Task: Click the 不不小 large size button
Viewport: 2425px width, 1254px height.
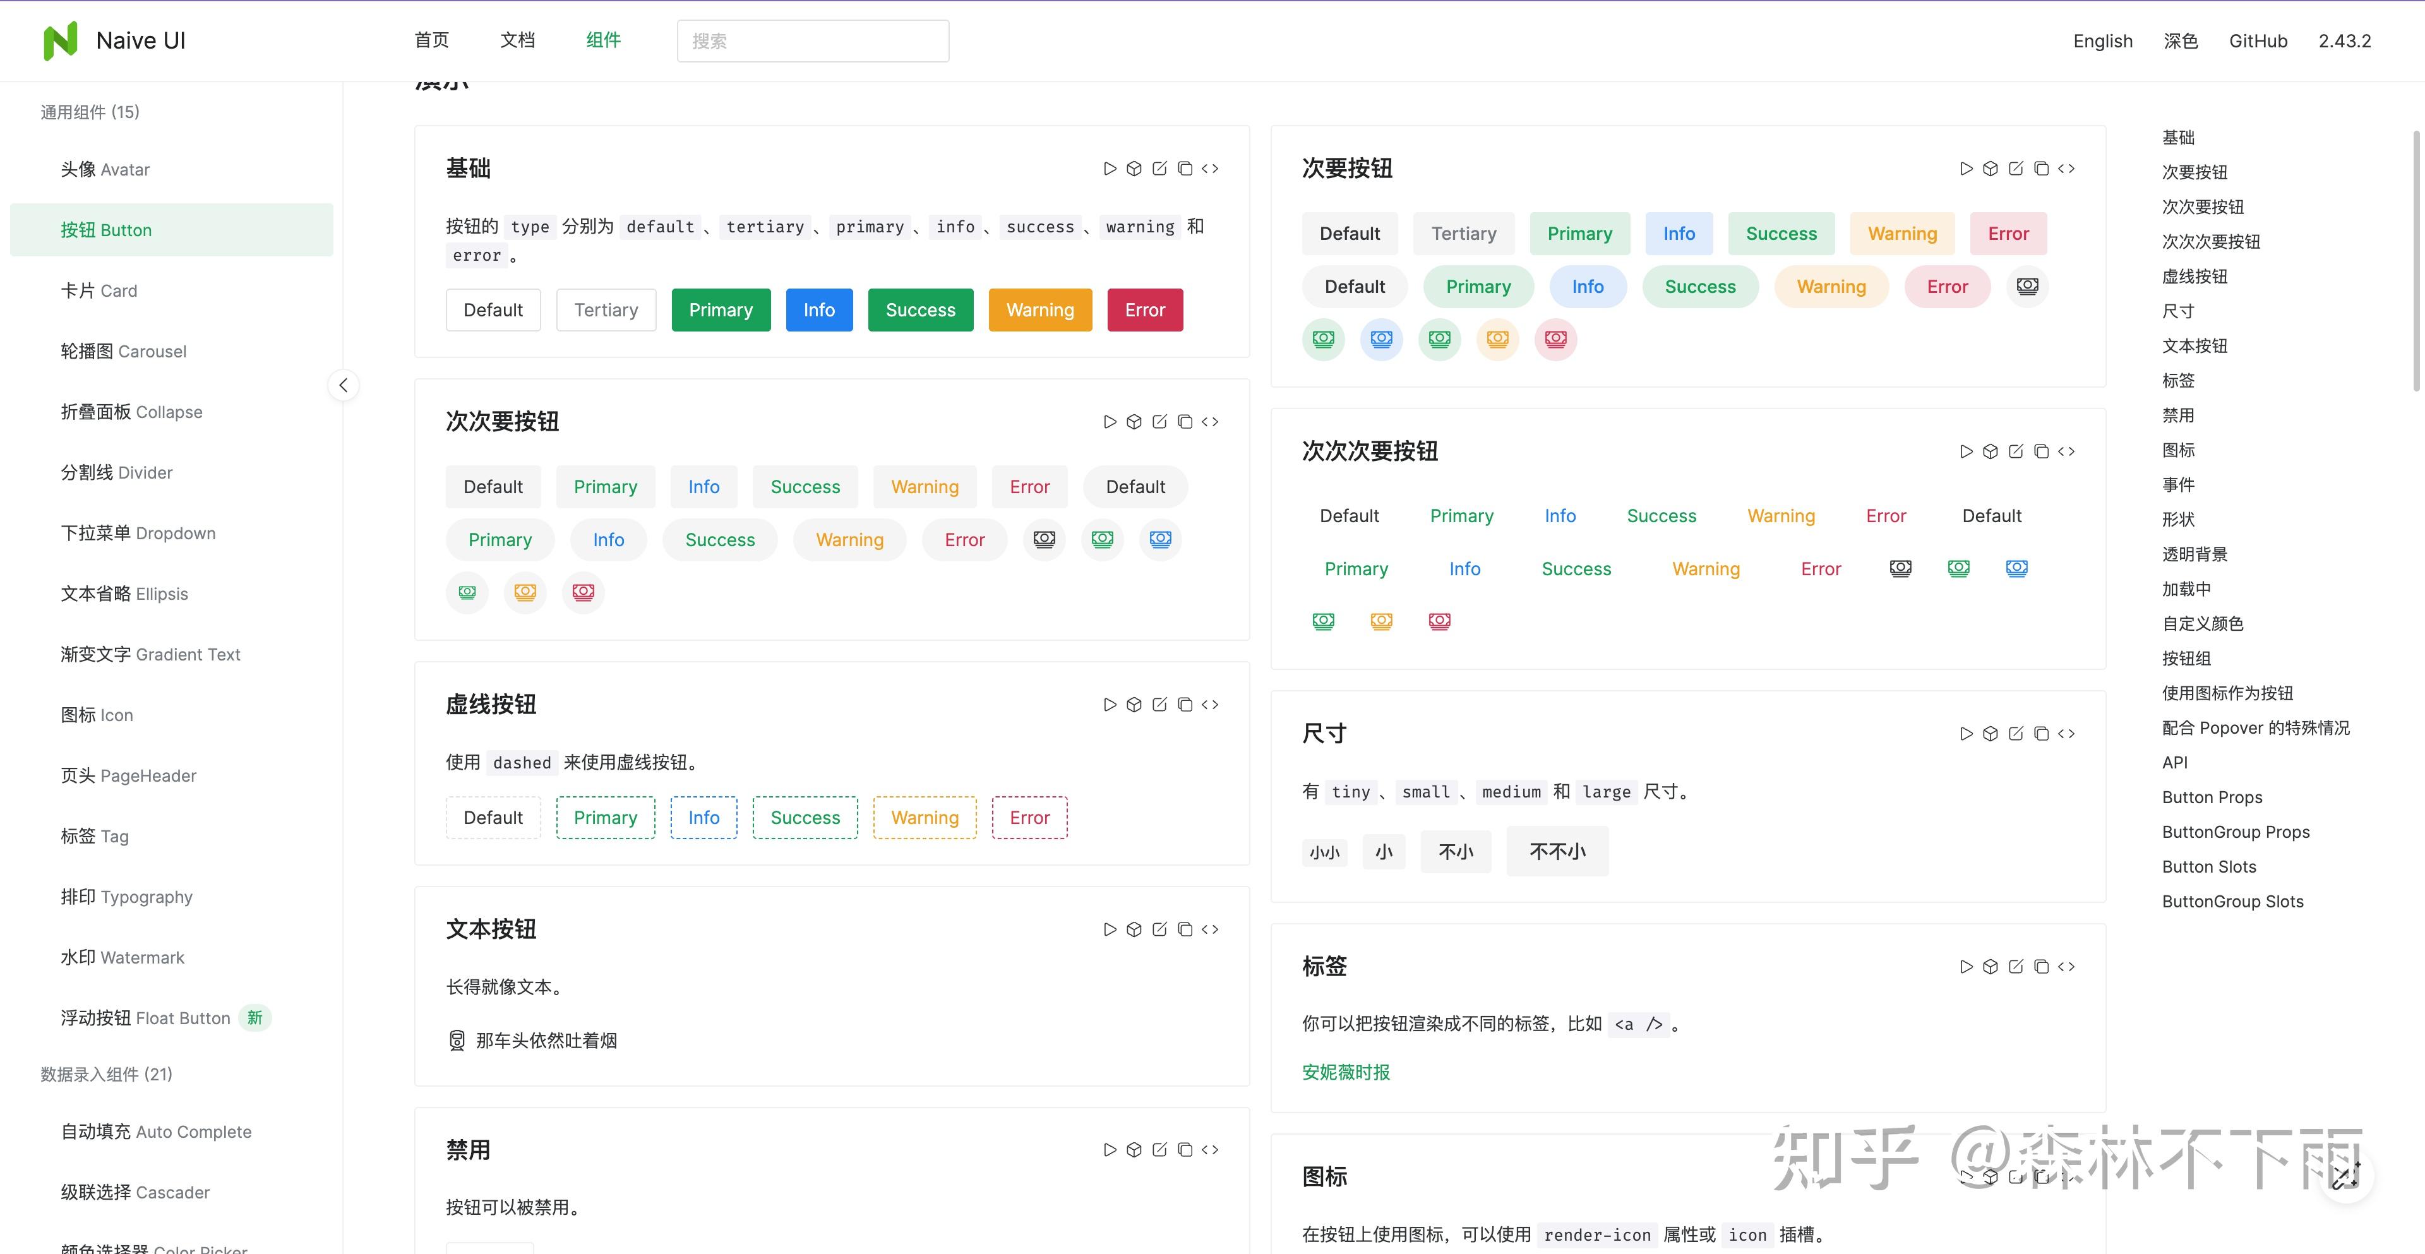Action: (x=1557, y=851)
